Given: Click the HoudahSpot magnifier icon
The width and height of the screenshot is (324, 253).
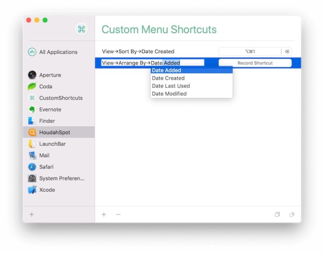Looking at the screenshot, I should (32, 132).
